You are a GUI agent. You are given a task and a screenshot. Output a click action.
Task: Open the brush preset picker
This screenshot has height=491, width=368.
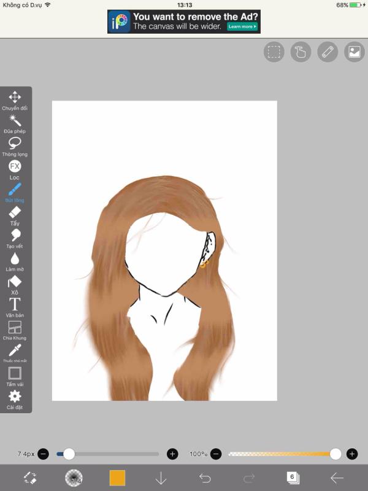point(74,478)
